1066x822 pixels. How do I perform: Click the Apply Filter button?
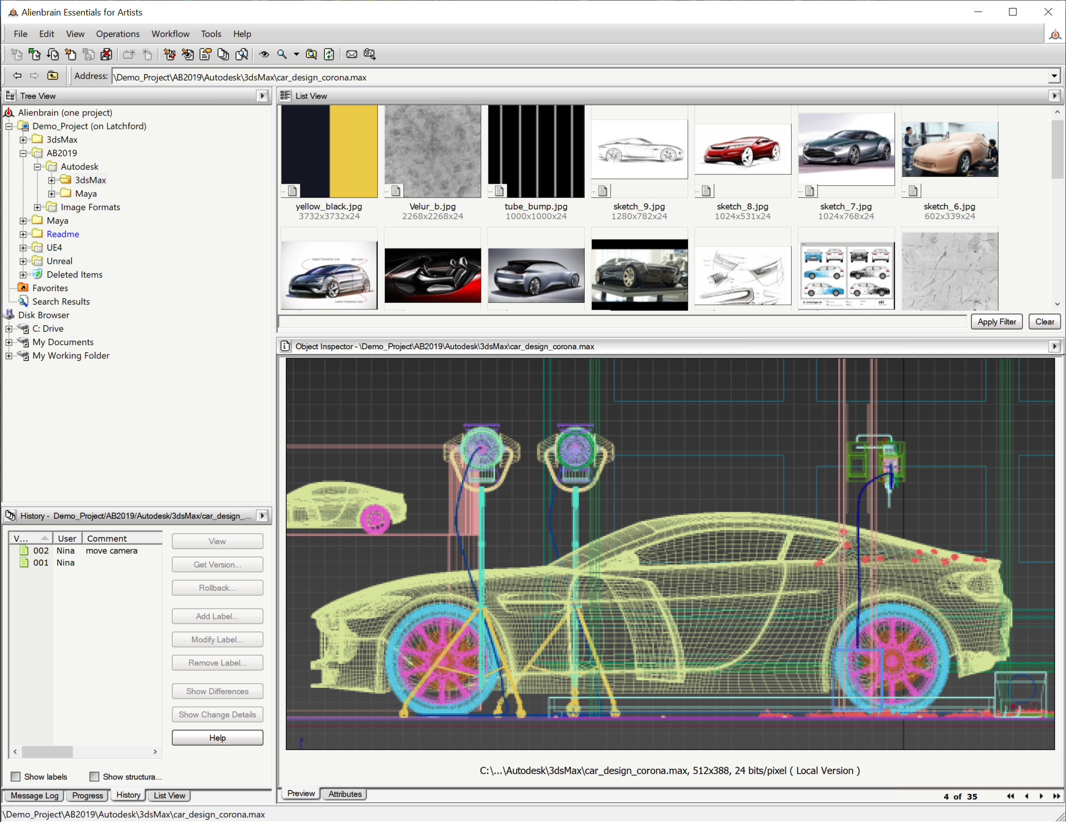point(997,322)
